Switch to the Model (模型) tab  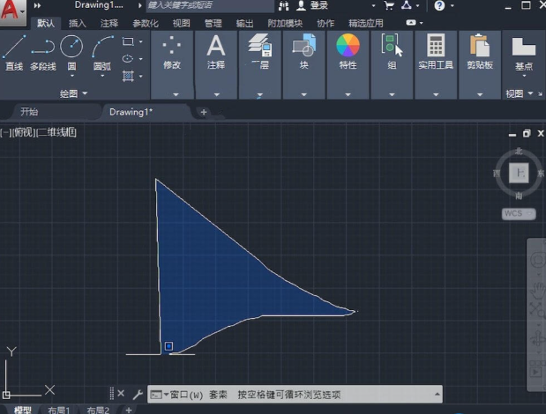coord(23,410)
